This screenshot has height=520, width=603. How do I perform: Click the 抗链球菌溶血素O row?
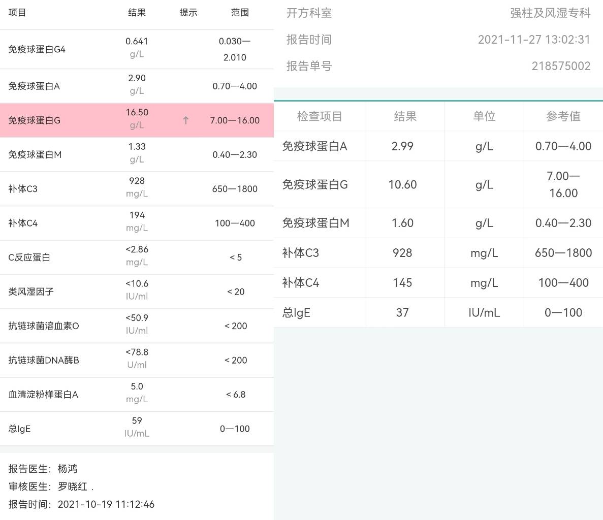(137, 326)
